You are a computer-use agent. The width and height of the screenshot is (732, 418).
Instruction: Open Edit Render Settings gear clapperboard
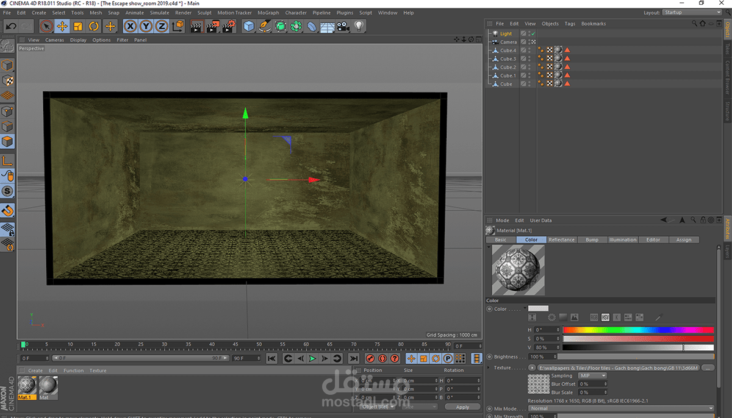coord(229,26)
